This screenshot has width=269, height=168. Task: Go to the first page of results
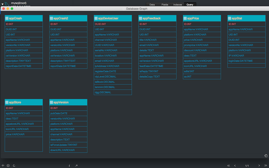229,166
